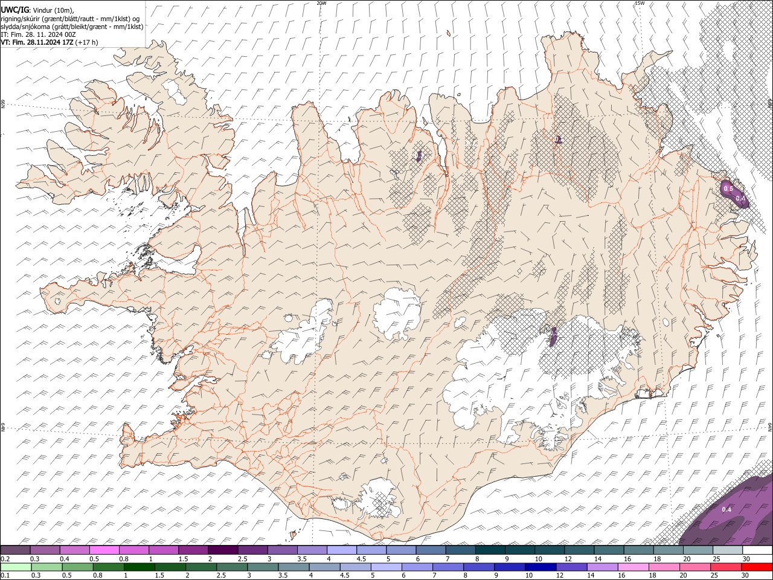Click the 'Vindur (10m)' legend text
The height and width of the screenshot is (580, 773).
[x=53, y=10]
